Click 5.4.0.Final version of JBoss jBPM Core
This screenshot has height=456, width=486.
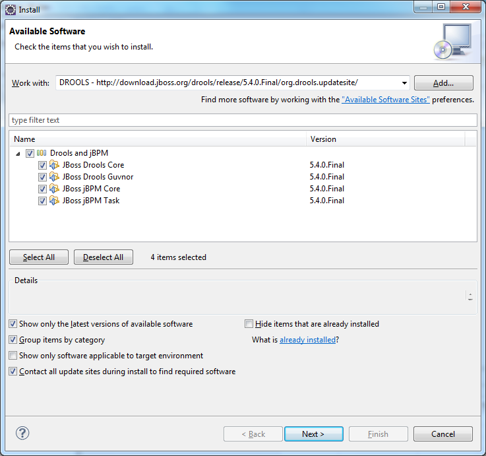point(326,189)
